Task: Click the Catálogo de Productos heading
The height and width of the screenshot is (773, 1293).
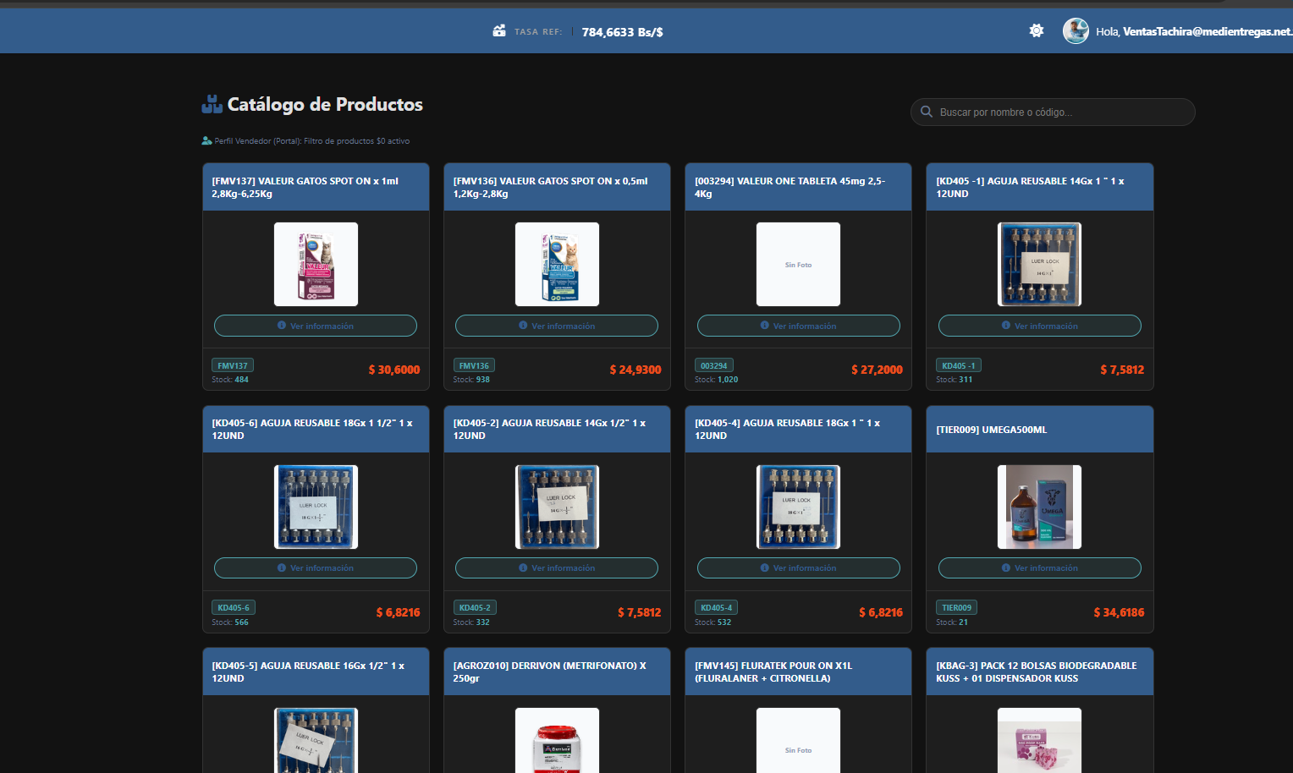Action: coord(325,104)
